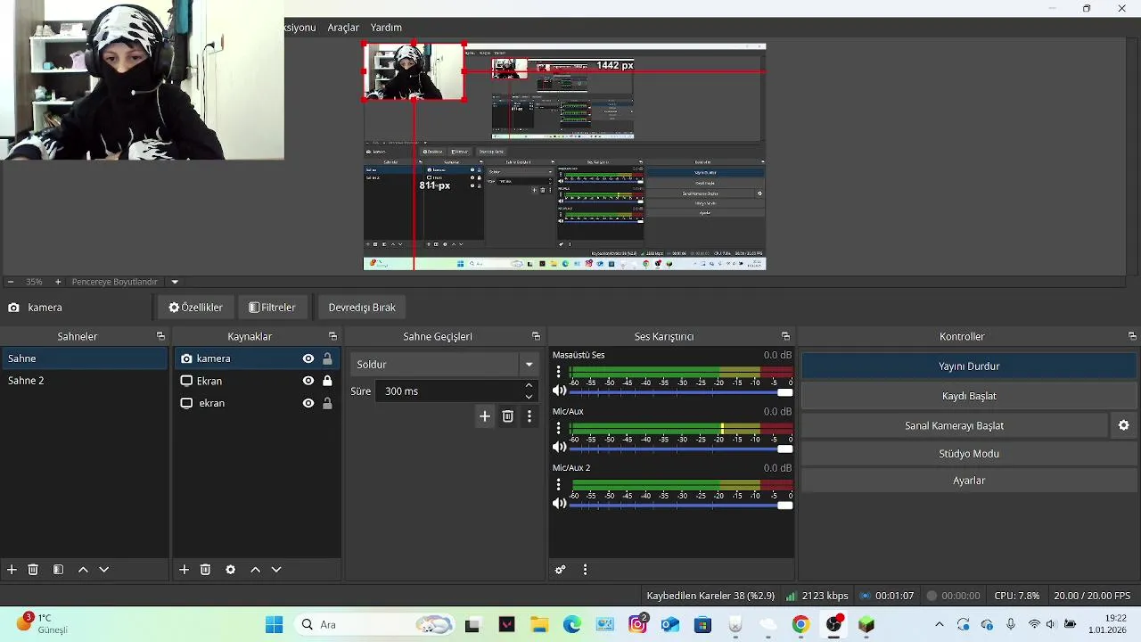
Task: Delete selected source with trash icon
Action: click(205, 569)
